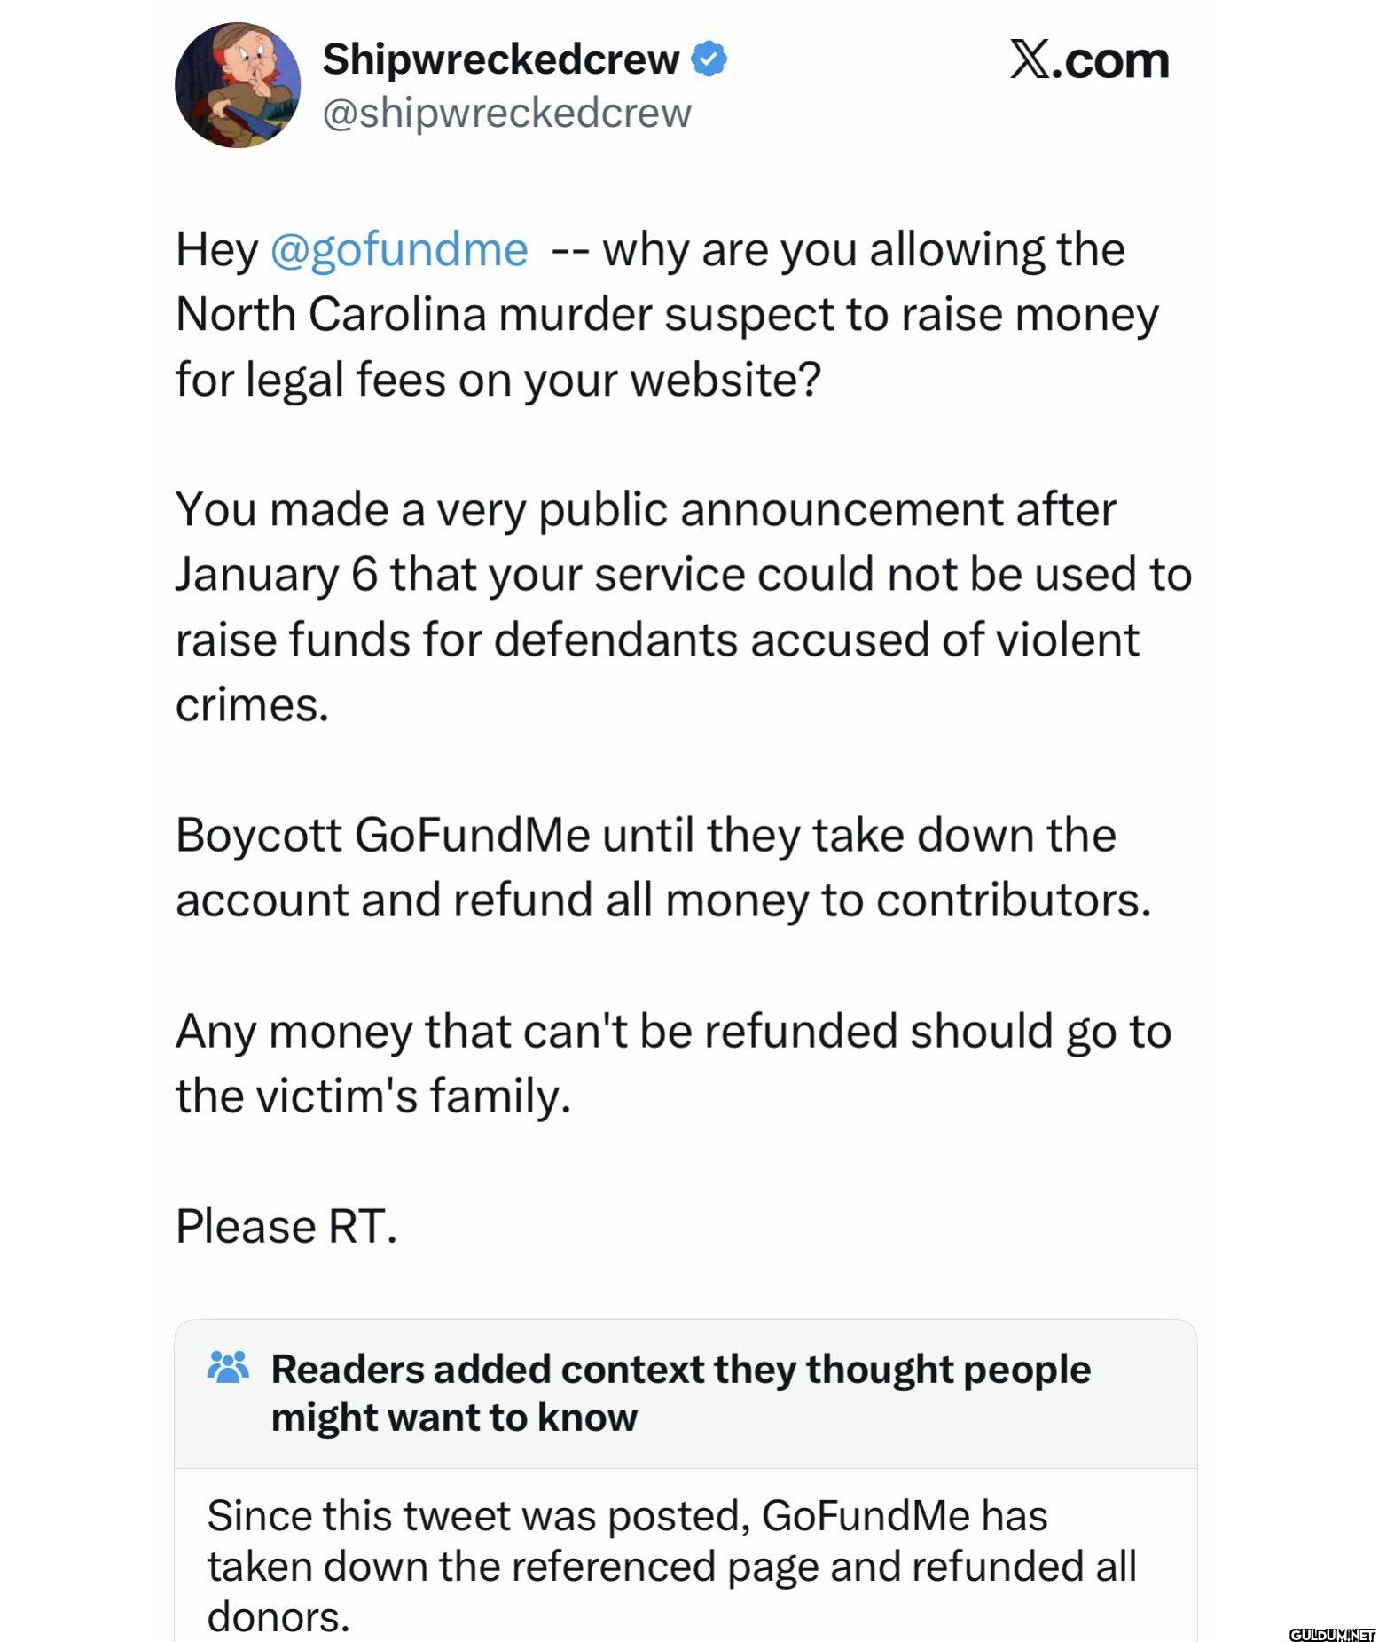This screenshot has width=1379, height=1642.
Task: Open the Shipwreckedcrew display name
Action: point(501,59)
